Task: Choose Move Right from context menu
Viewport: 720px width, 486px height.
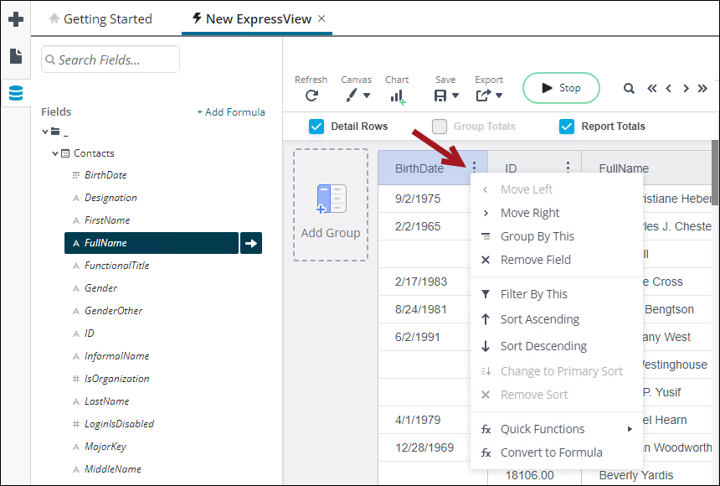Action: pos(557,213)
